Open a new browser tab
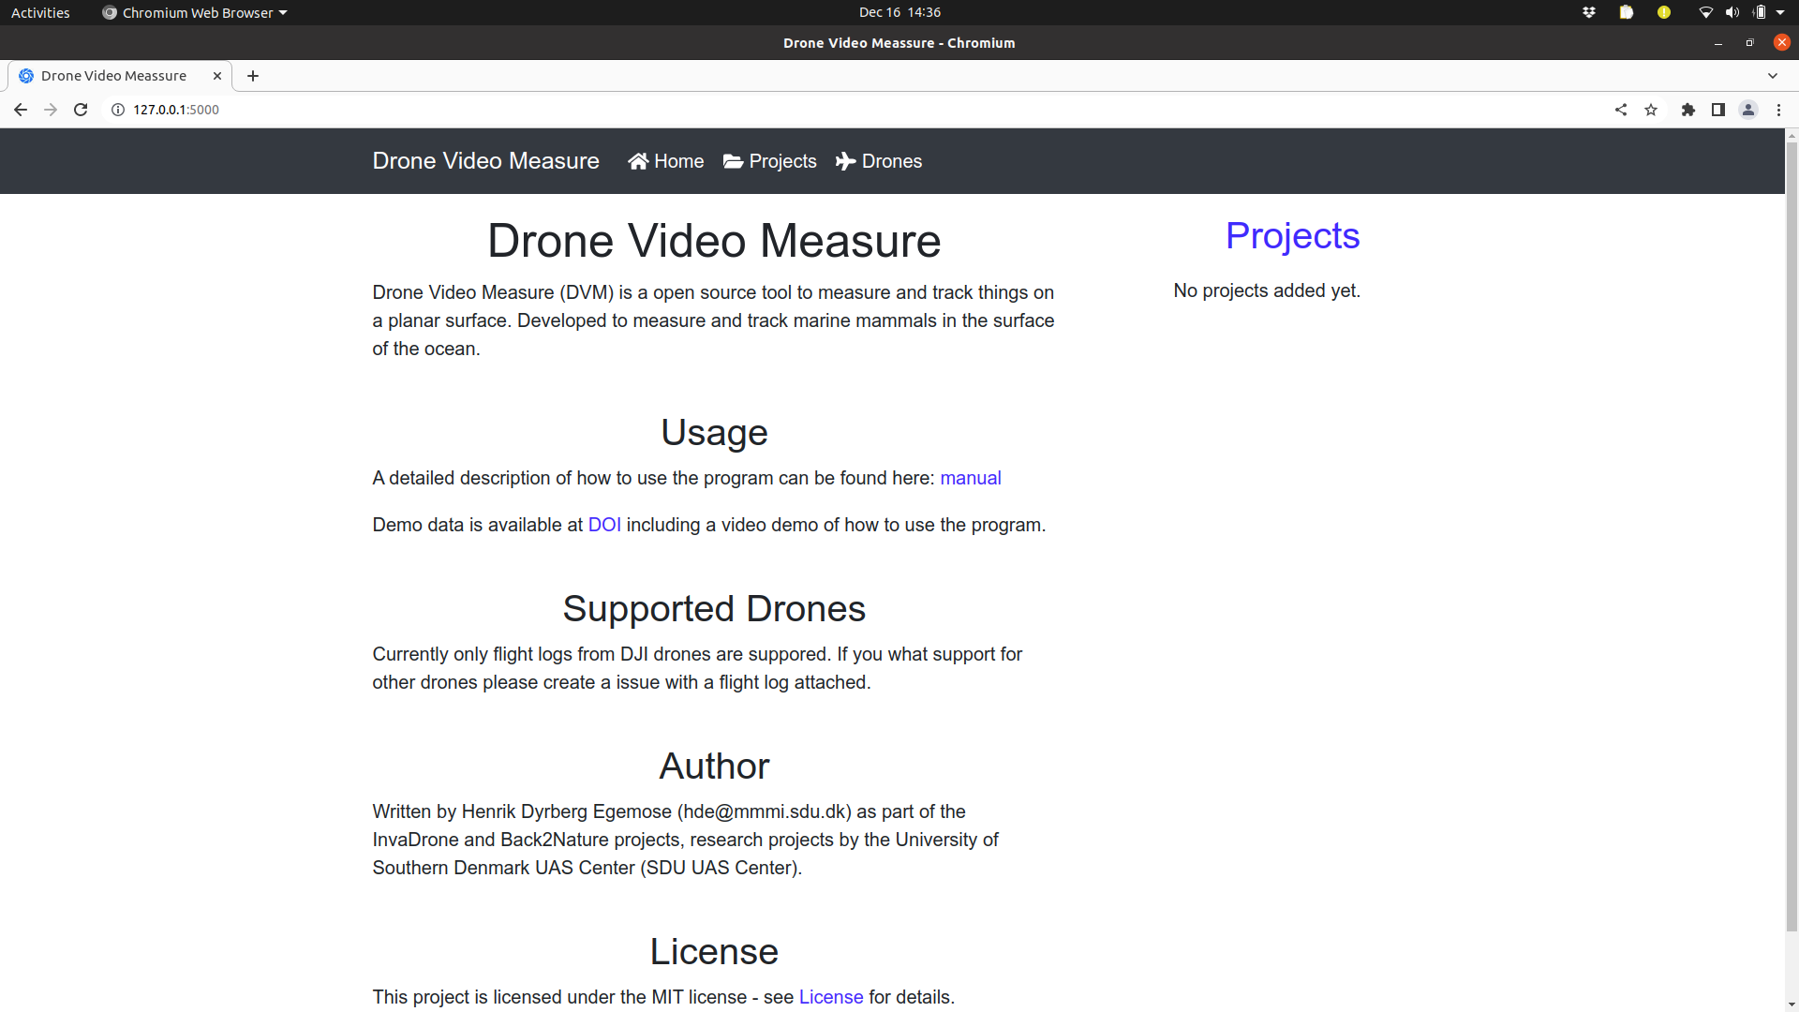The height and width of the screenshot is (1012, 1799). tap(253, 76)
